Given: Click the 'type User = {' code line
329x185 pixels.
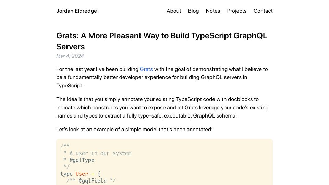Looking at the screenshot, I should (x=80, y=174).
